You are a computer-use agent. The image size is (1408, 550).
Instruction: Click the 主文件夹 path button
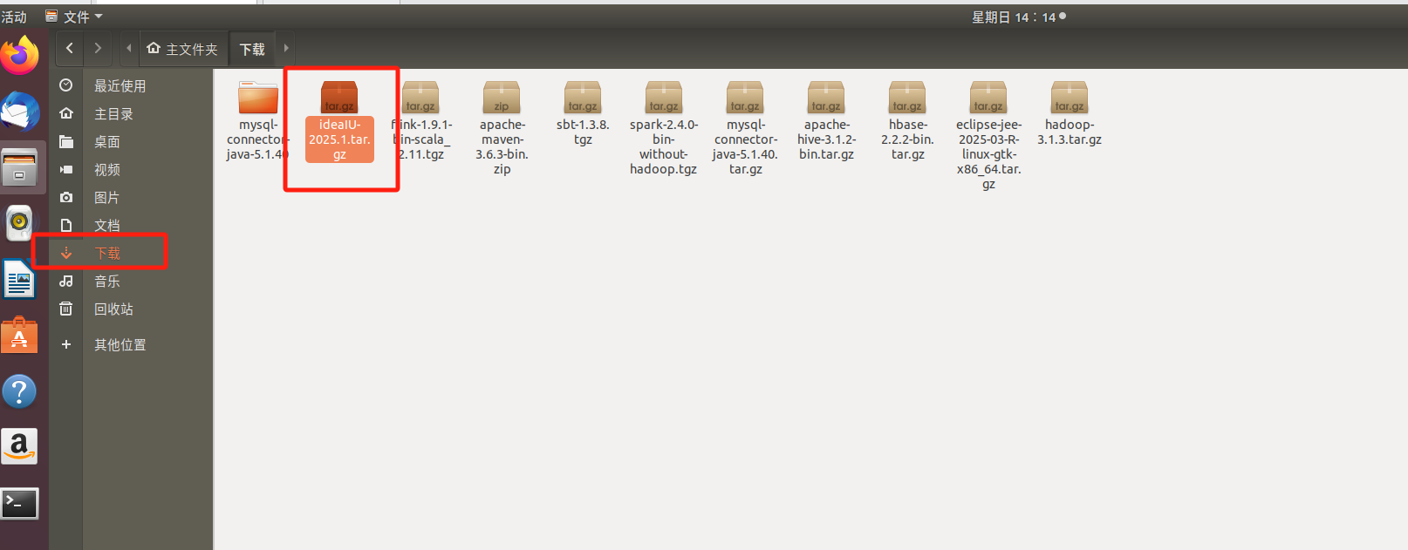[182, 49]
